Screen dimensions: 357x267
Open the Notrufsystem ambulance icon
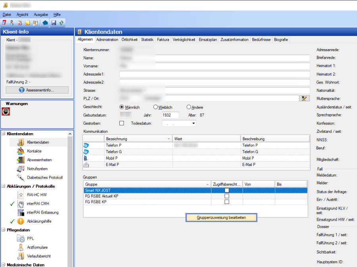[x=21, y=169]
